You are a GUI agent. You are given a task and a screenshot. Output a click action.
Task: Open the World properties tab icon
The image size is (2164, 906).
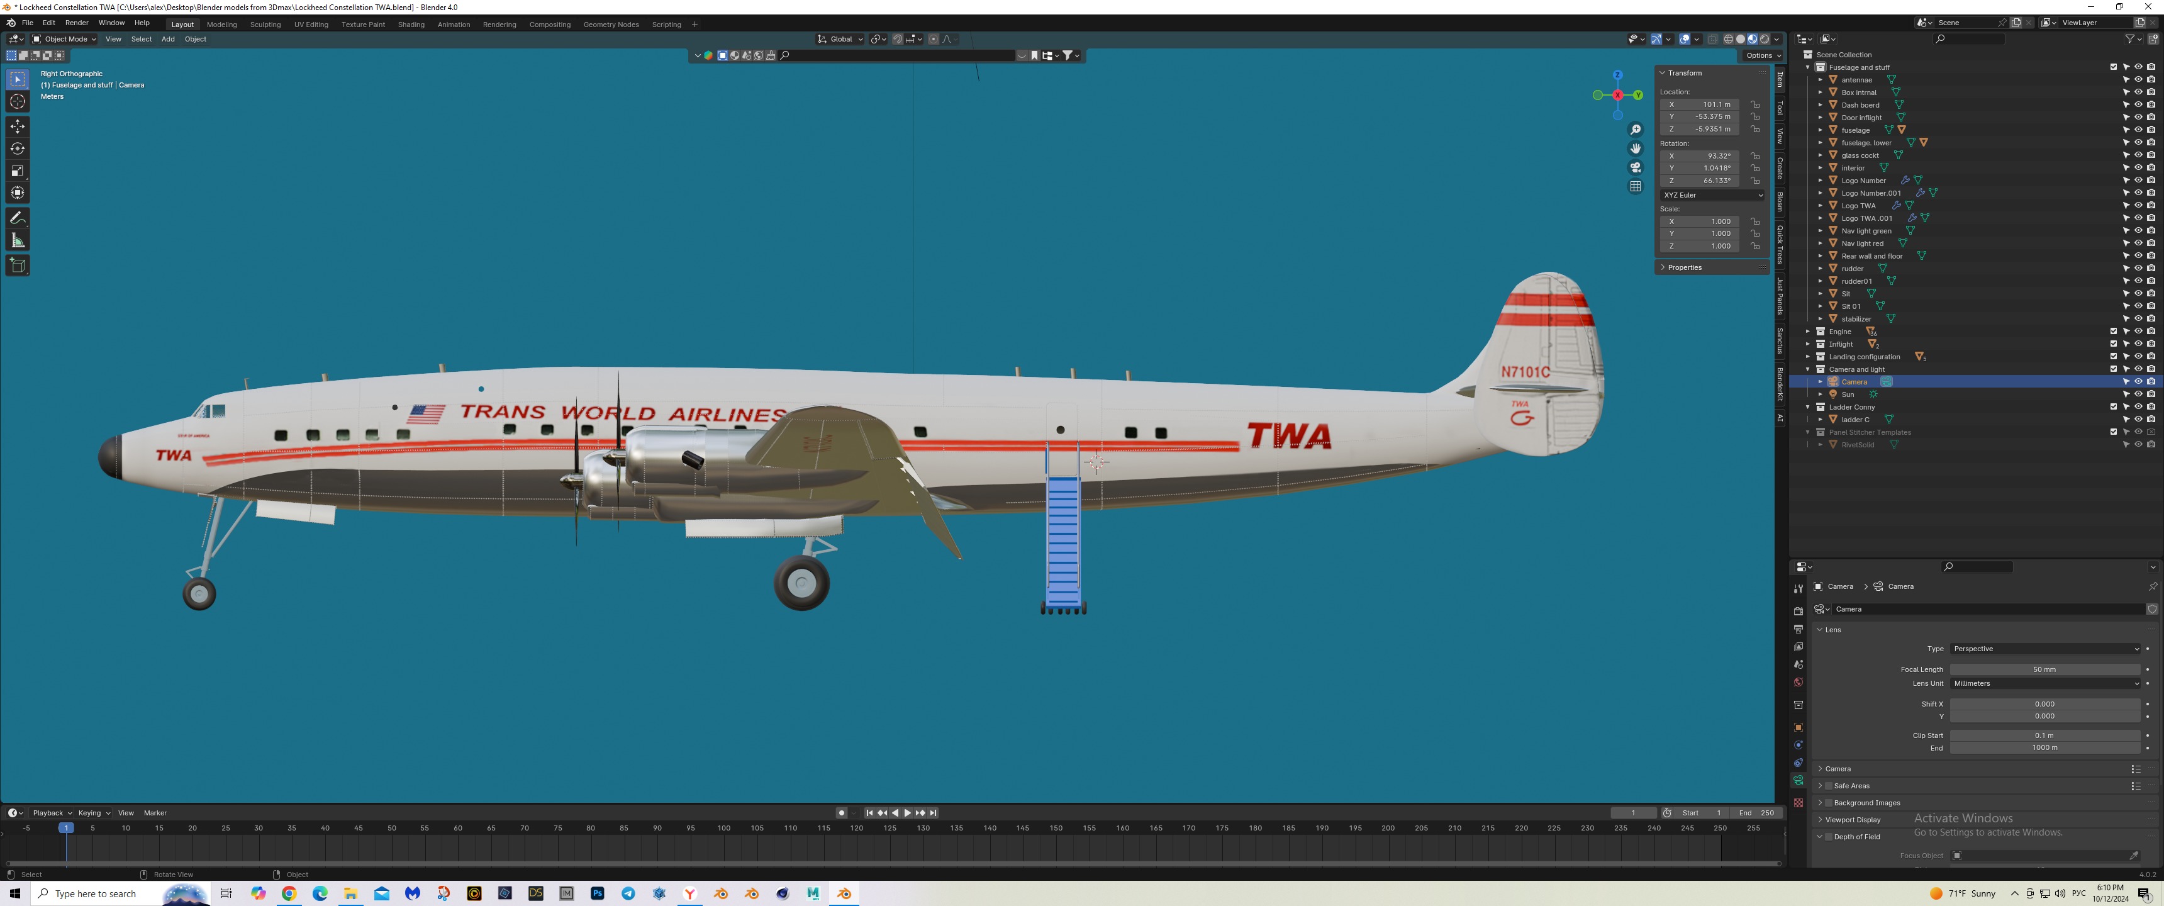[1798, 683]
